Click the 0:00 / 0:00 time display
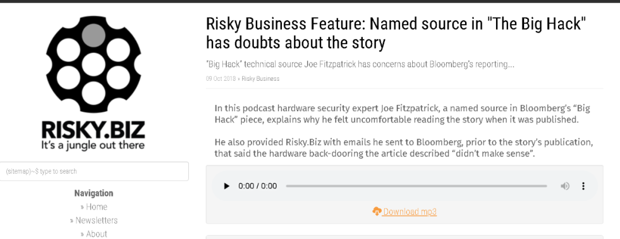The height and width of the screenshot is (239, 620). (257, 186)
